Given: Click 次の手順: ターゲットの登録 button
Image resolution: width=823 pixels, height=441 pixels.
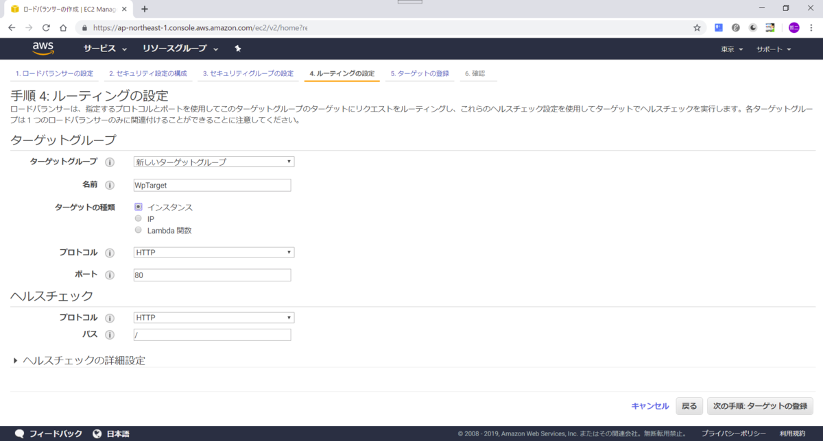Looking at the screenshot, I should [760, 405].
